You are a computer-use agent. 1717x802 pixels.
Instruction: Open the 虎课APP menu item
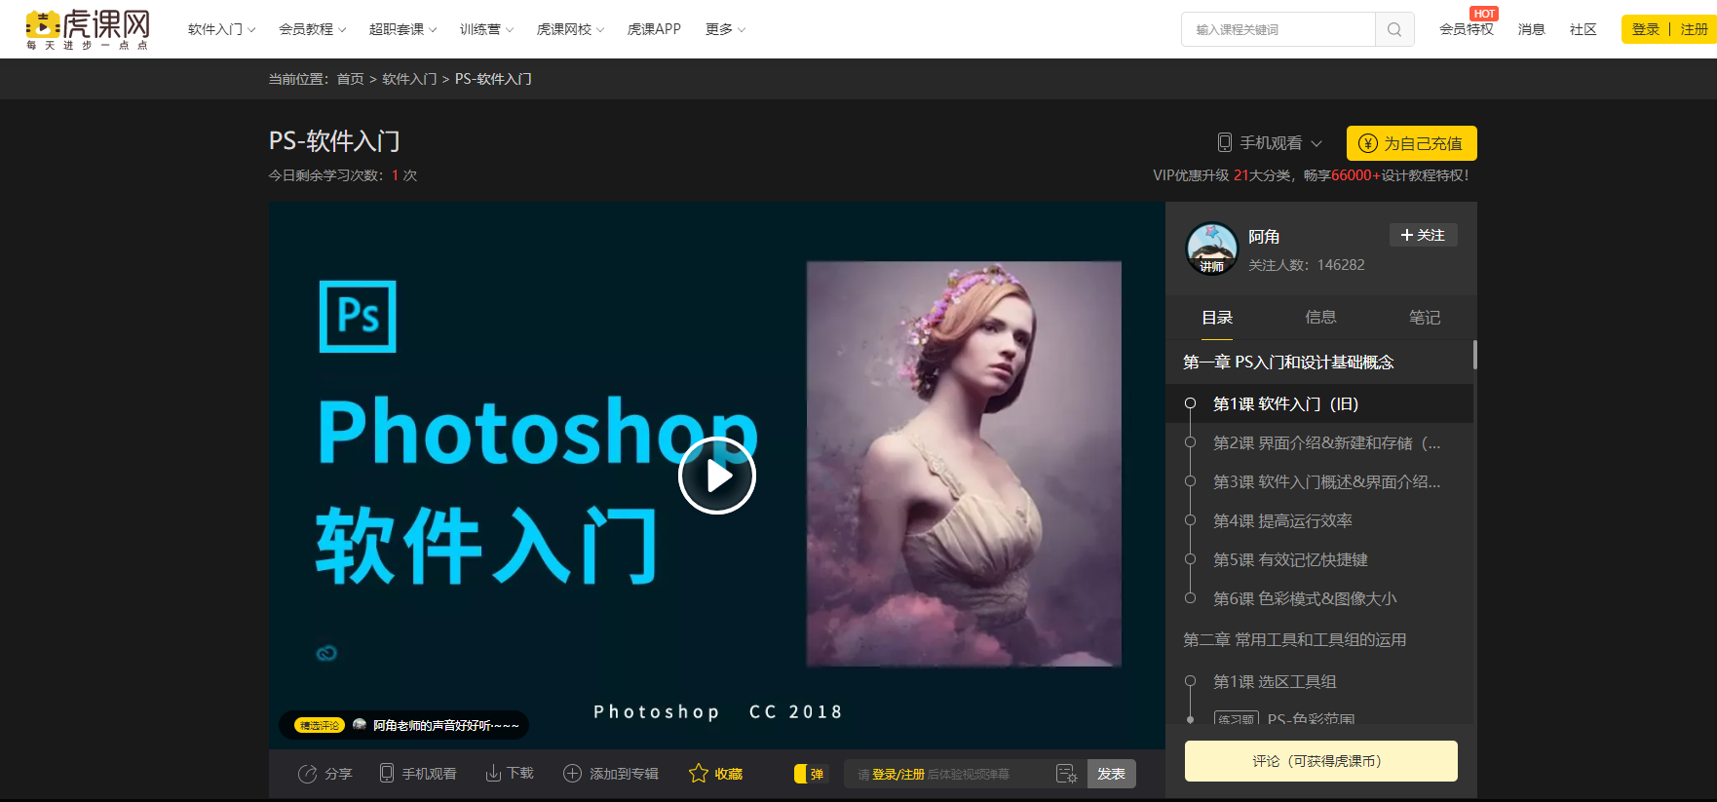(x=654, y=29)
